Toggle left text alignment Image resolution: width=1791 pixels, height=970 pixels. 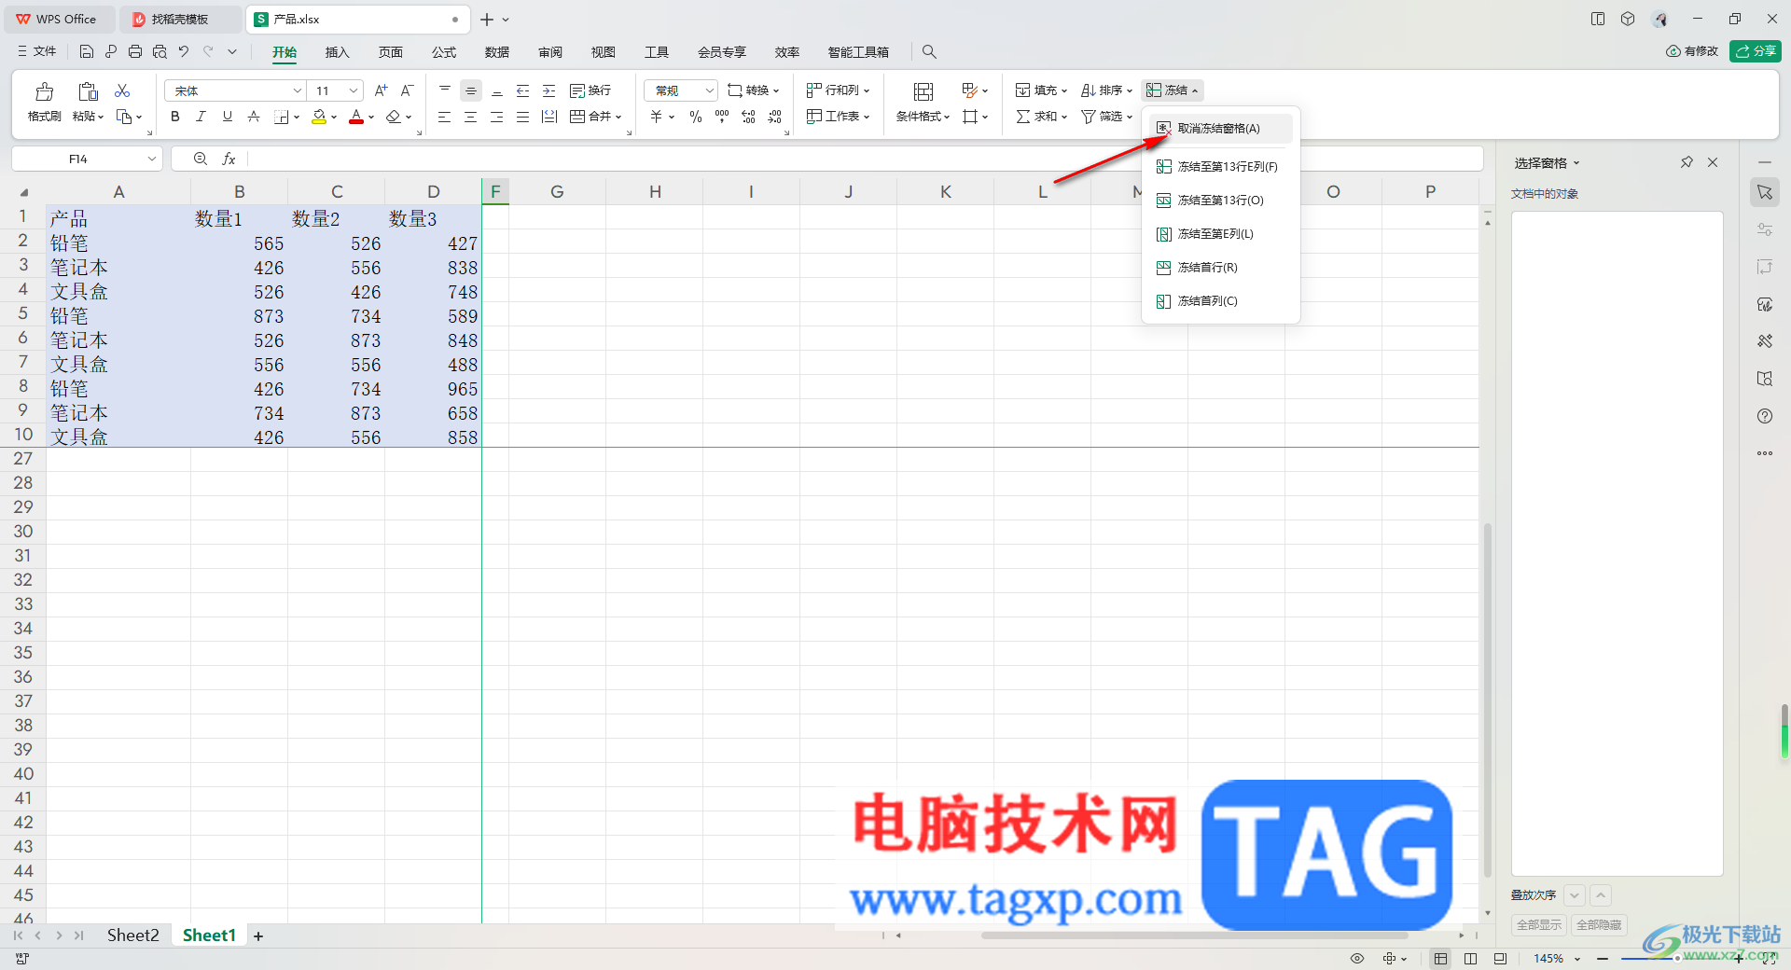click(445, 117)
